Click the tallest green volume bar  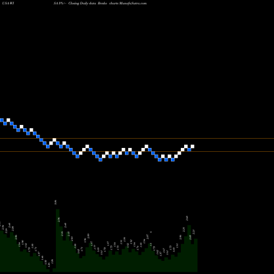[58, 241]
